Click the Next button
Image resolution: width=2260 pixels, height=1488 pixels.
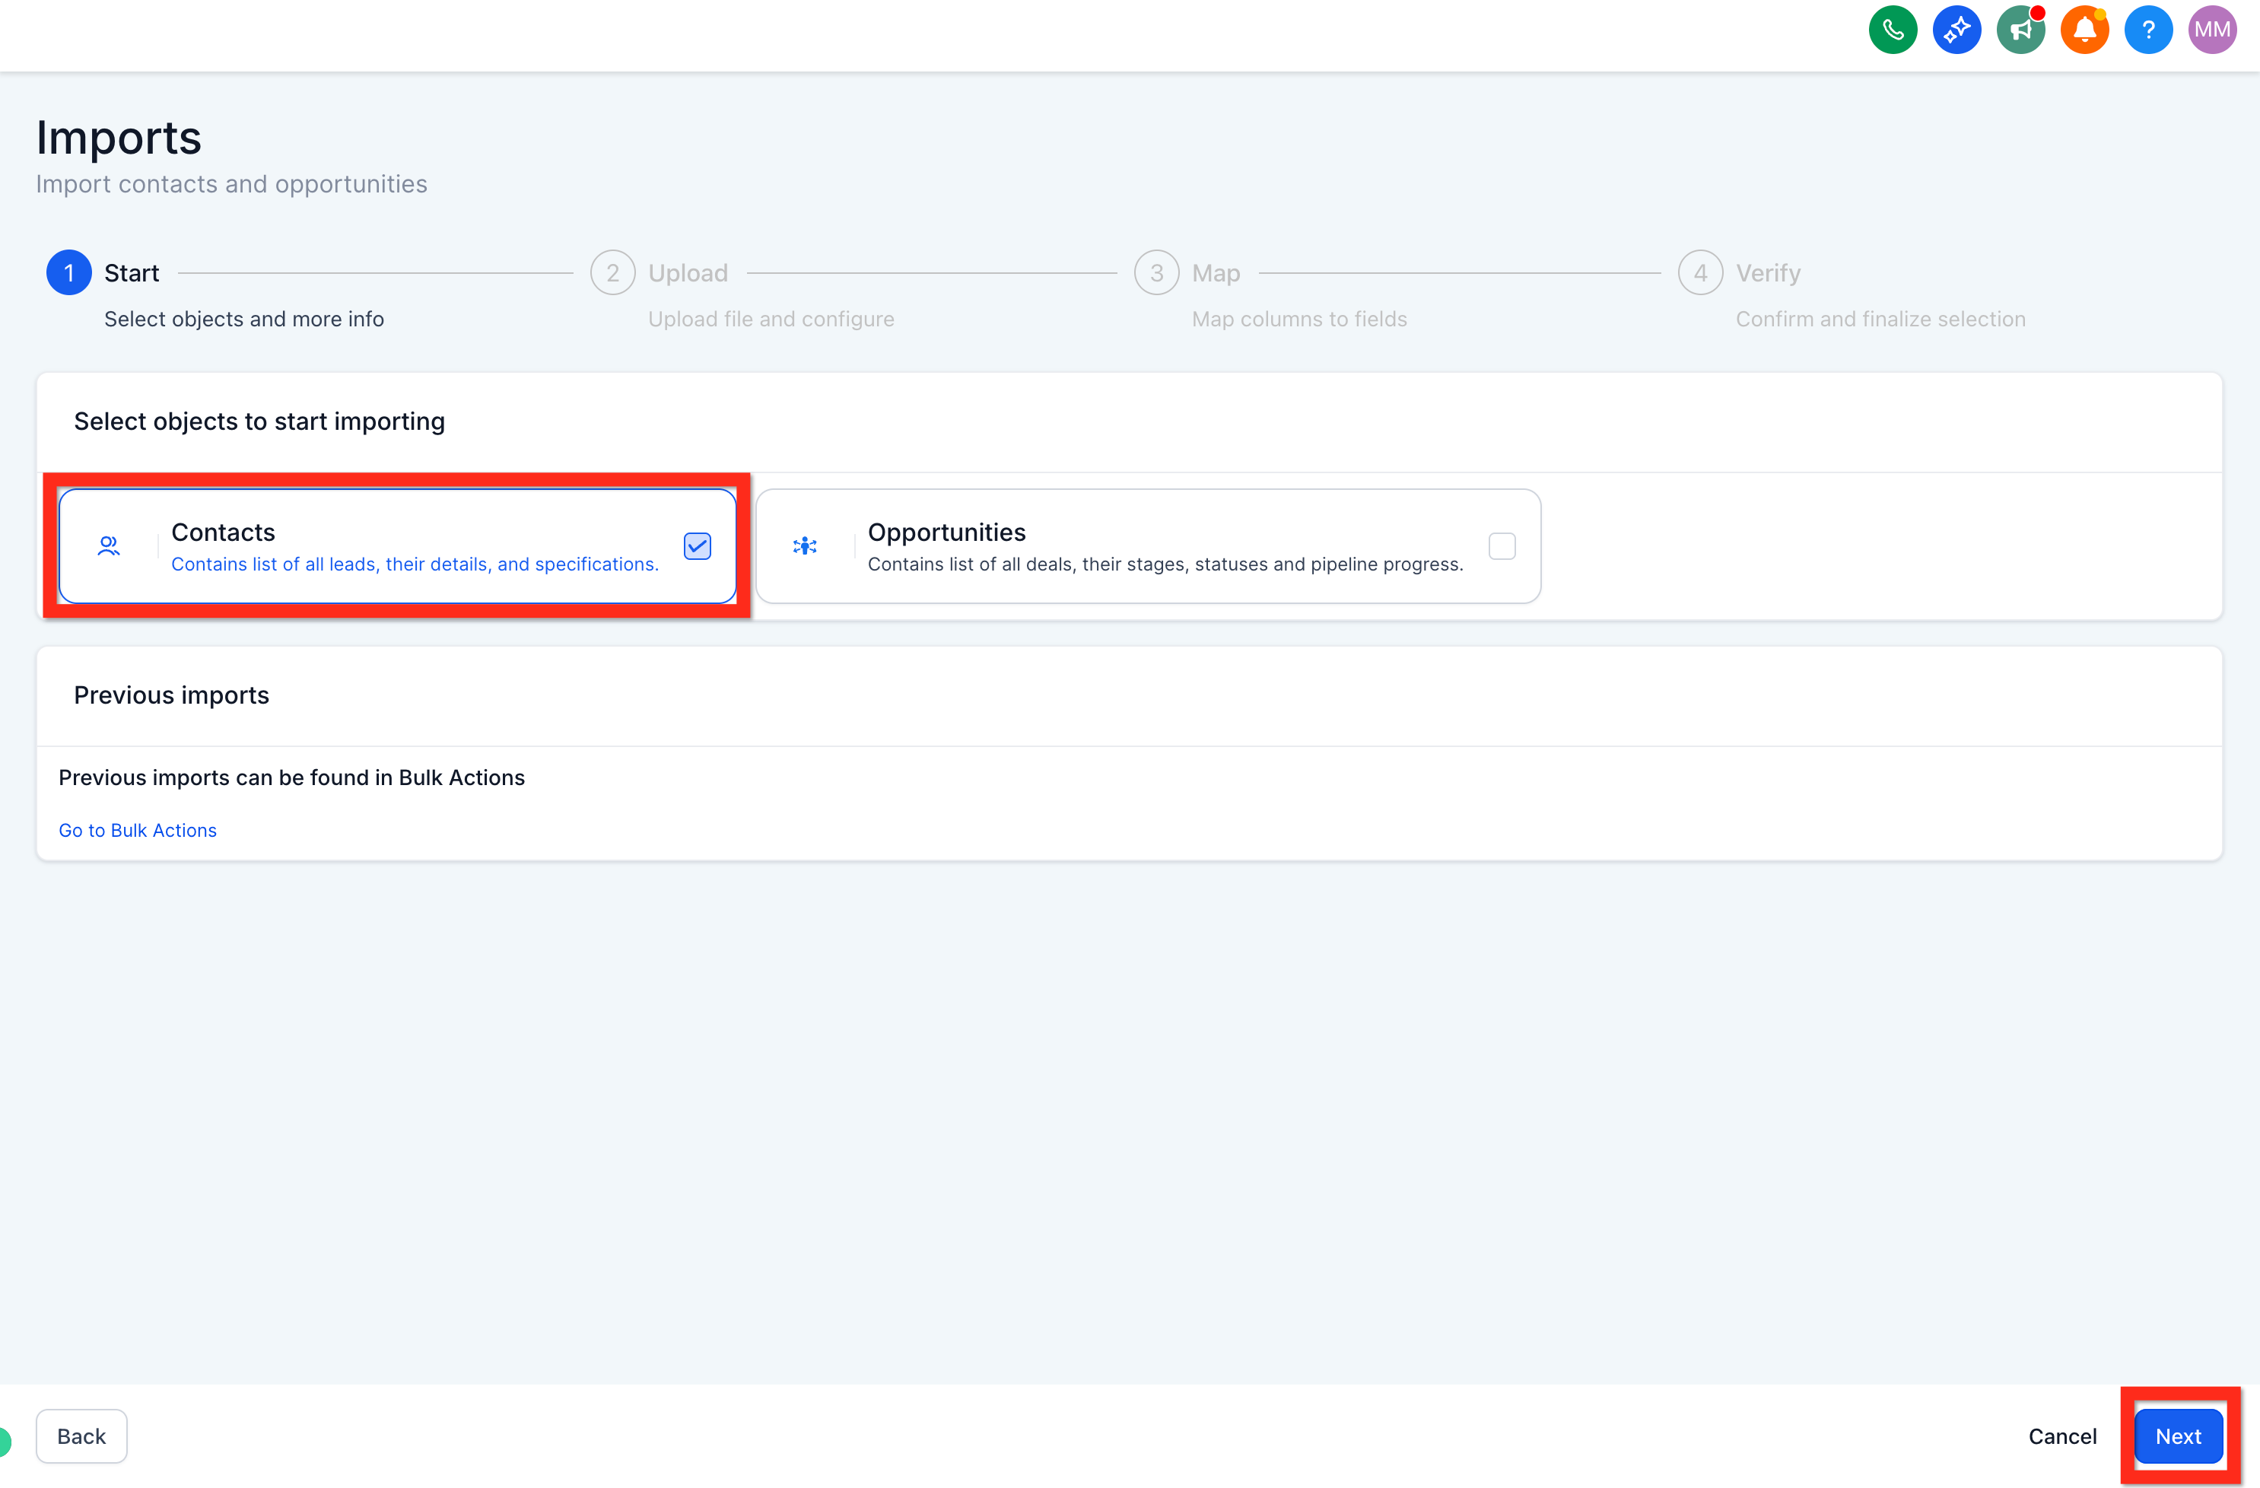(x=2177, y=1436)
